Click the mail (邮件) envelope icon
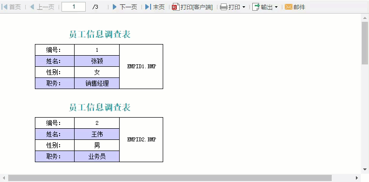This screenshot has height=182, width=369. pyautogui.click(x=289, y=7)
